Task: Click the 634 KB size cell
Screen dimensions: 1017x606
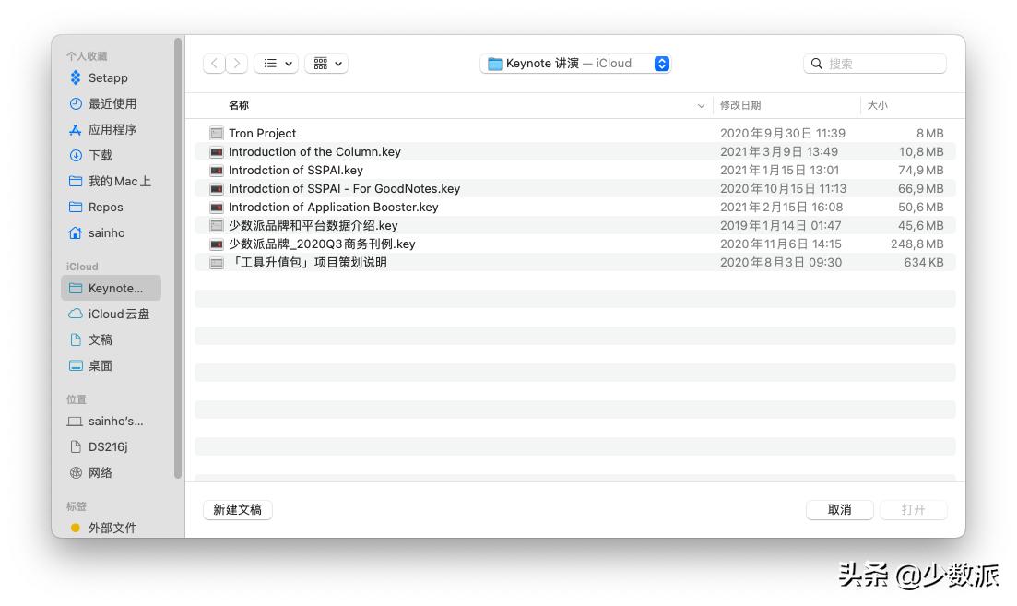Action: point(924,263)
